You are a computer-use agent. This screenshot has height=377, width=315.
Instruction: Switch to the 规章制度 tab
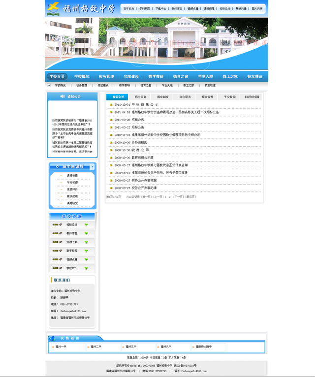[163, 97]
